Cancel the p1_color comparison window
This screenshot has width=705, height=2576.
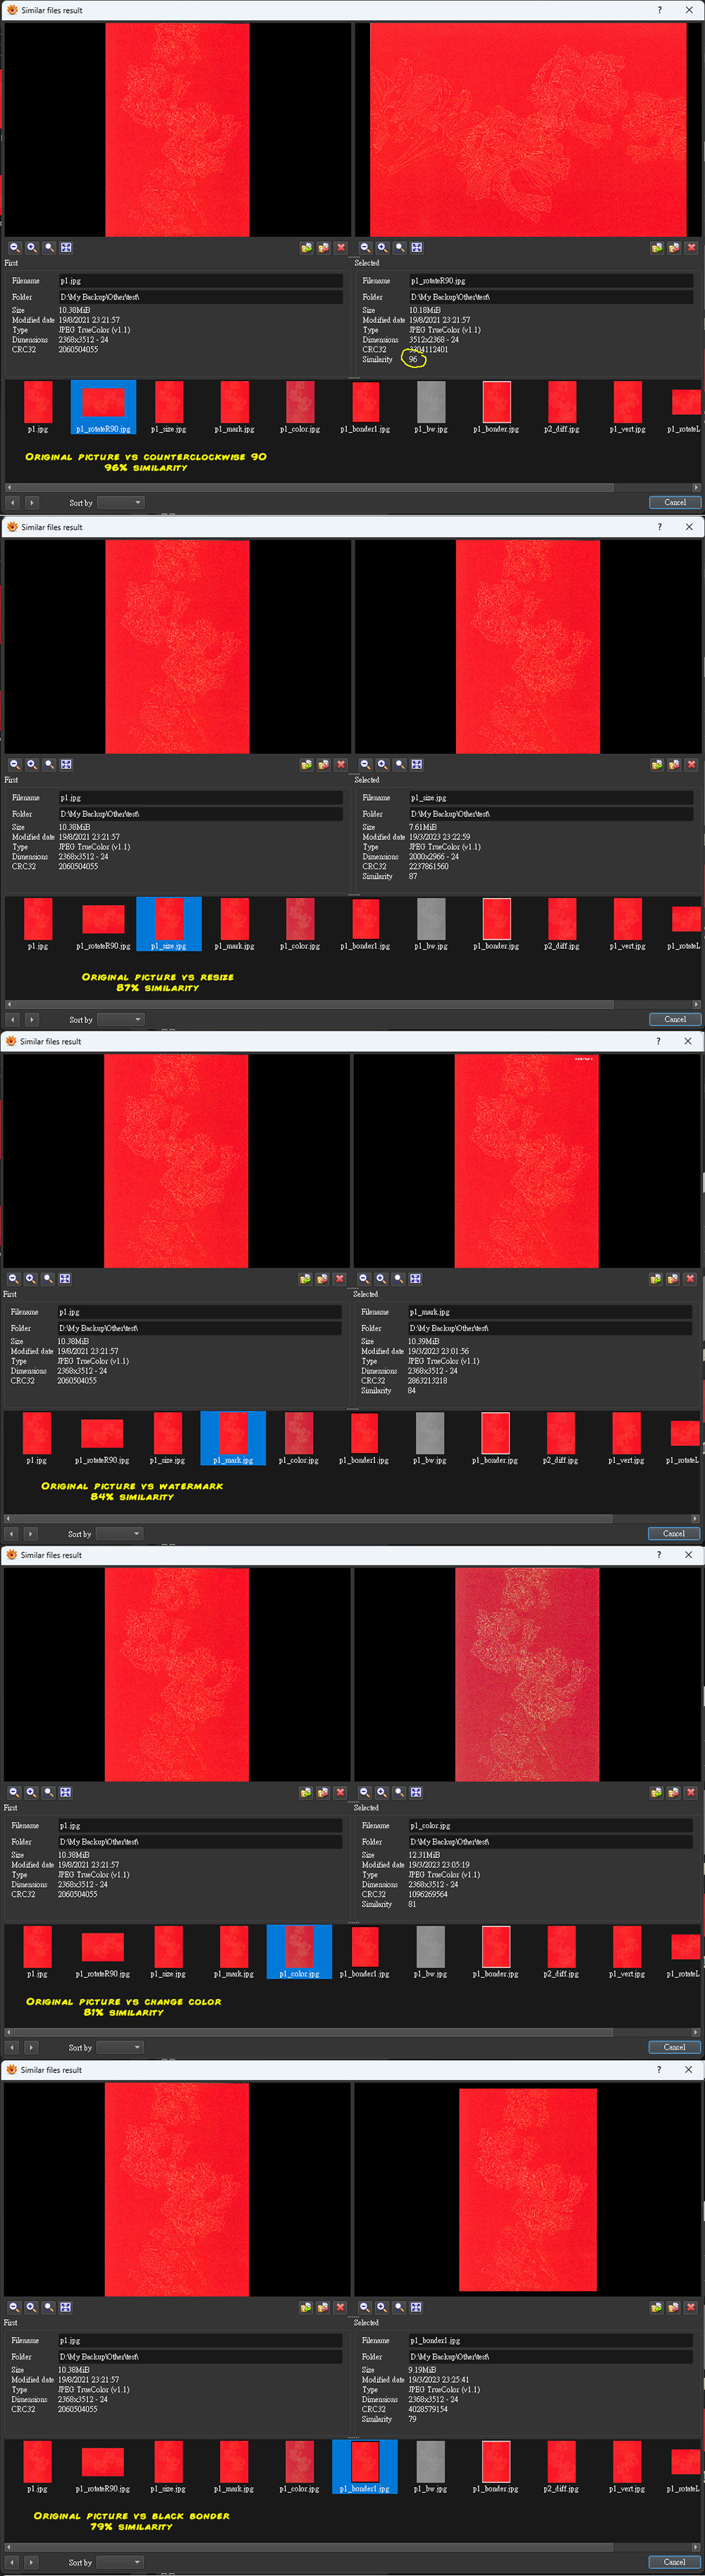tap(674, 2047)
